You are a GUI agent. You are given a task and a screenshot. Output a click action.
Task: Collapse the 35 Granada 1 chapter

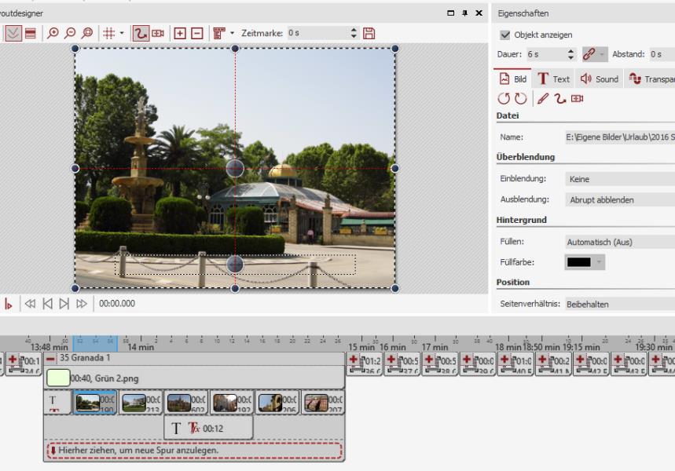pos(50,358)
